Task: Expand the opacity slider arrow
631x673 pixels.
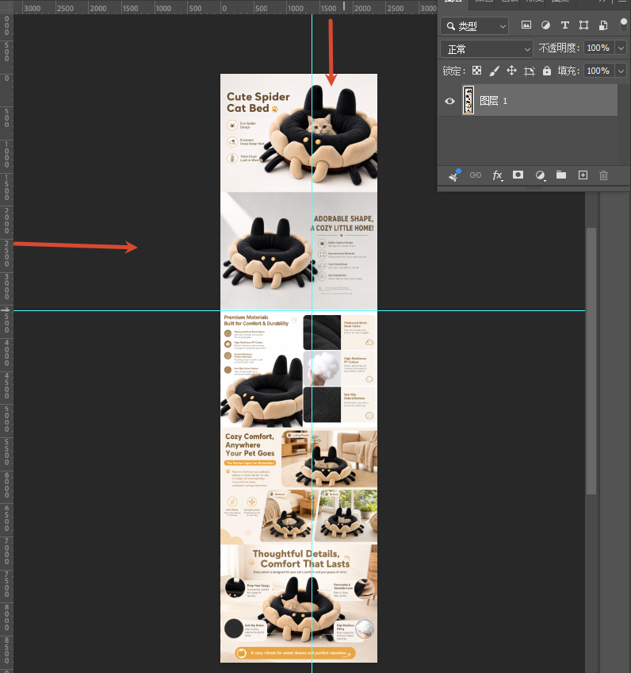Action: tap(621, 48)
